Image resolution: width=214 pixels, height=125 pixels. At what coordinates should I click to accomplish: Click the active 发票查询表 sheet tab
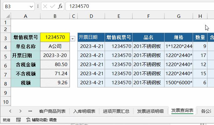[182, 111]
